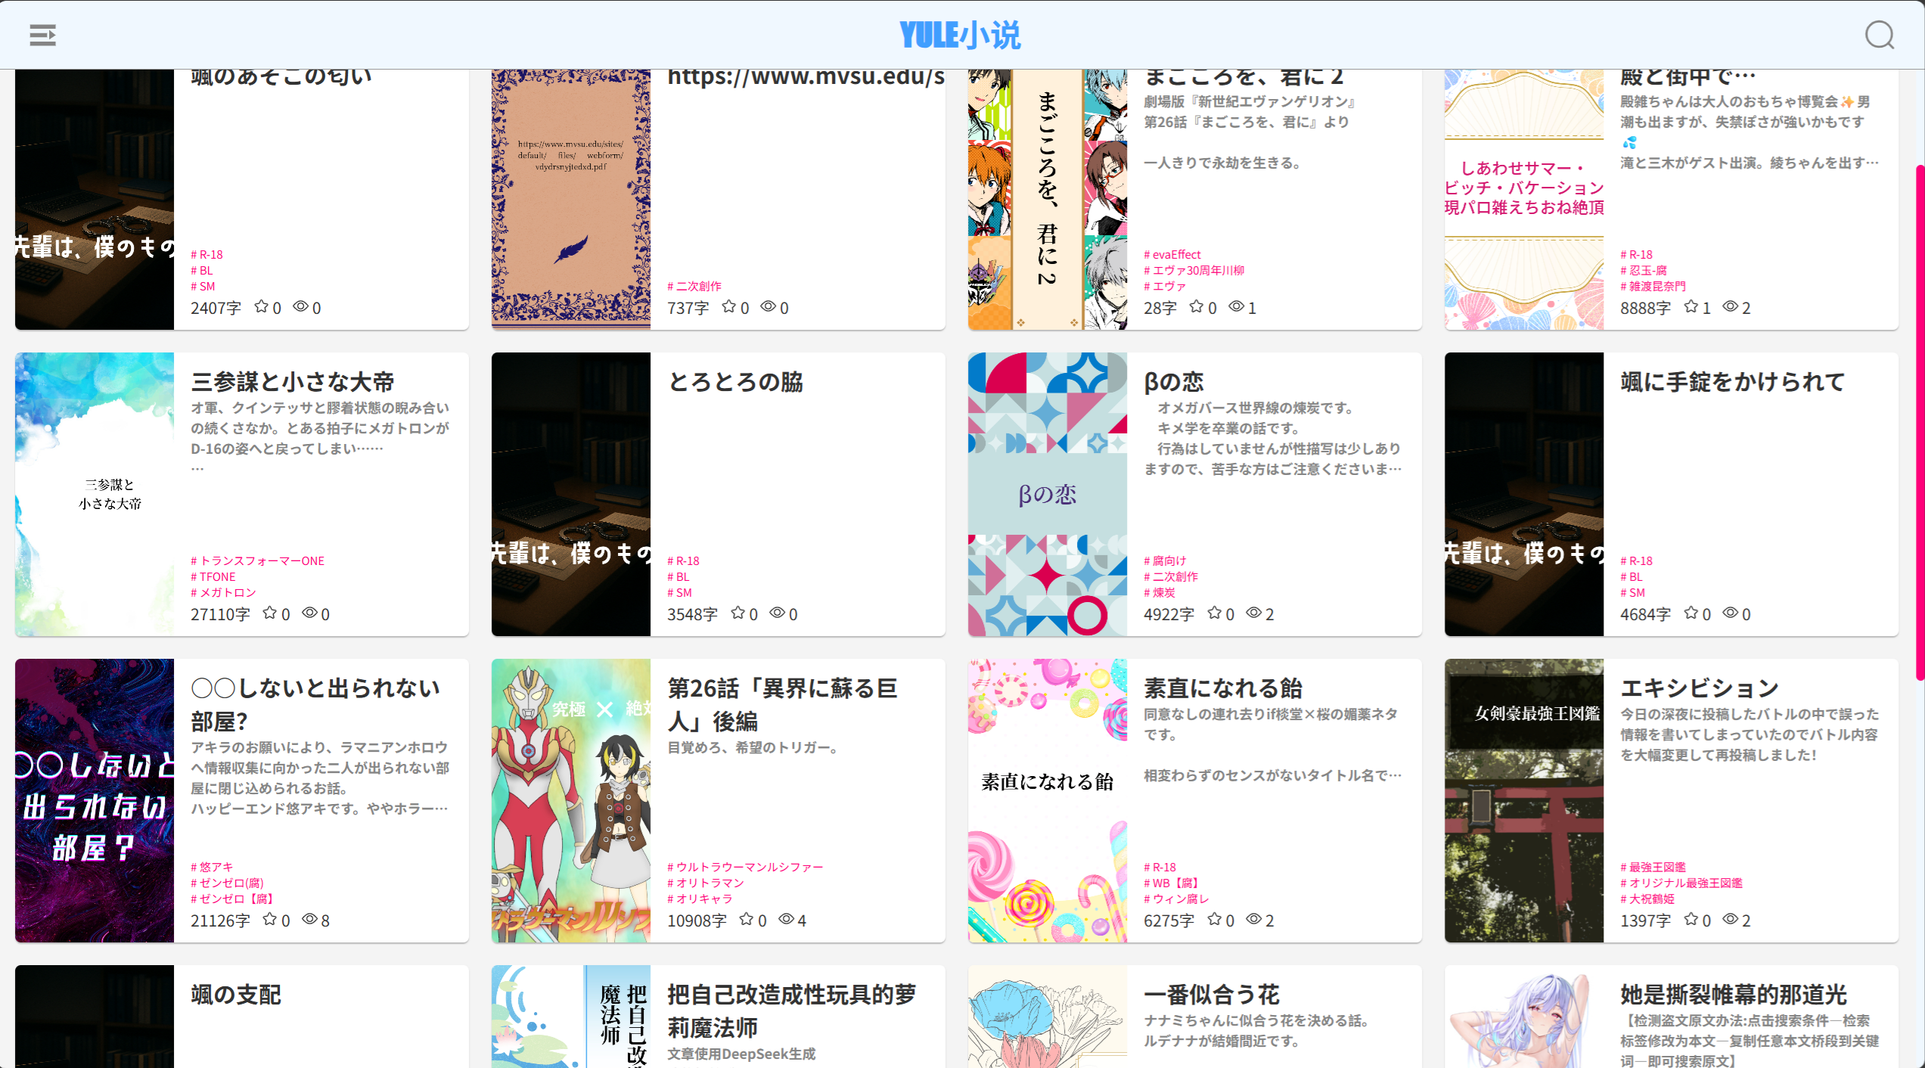The image size is (1925, 1068).
Task: Click the red torii gate cover thumbnail
Action: point(1523,800)
